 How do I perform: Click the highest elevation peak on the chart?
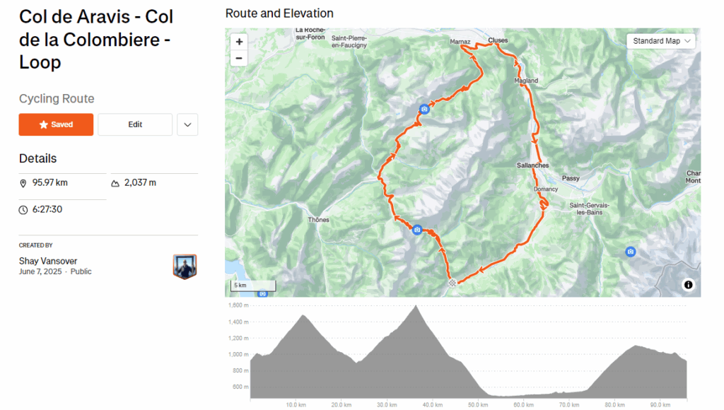click(416, 307)
